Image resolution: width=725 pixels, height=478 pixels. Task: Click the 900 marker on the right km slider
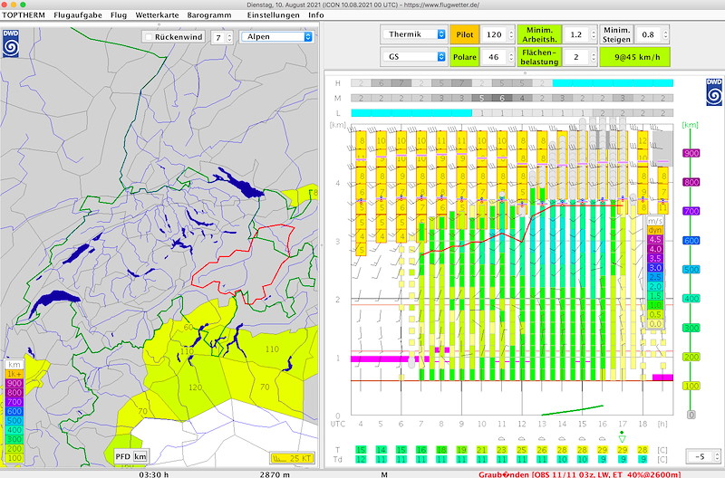pyautogui.click(x=691, y=153)
